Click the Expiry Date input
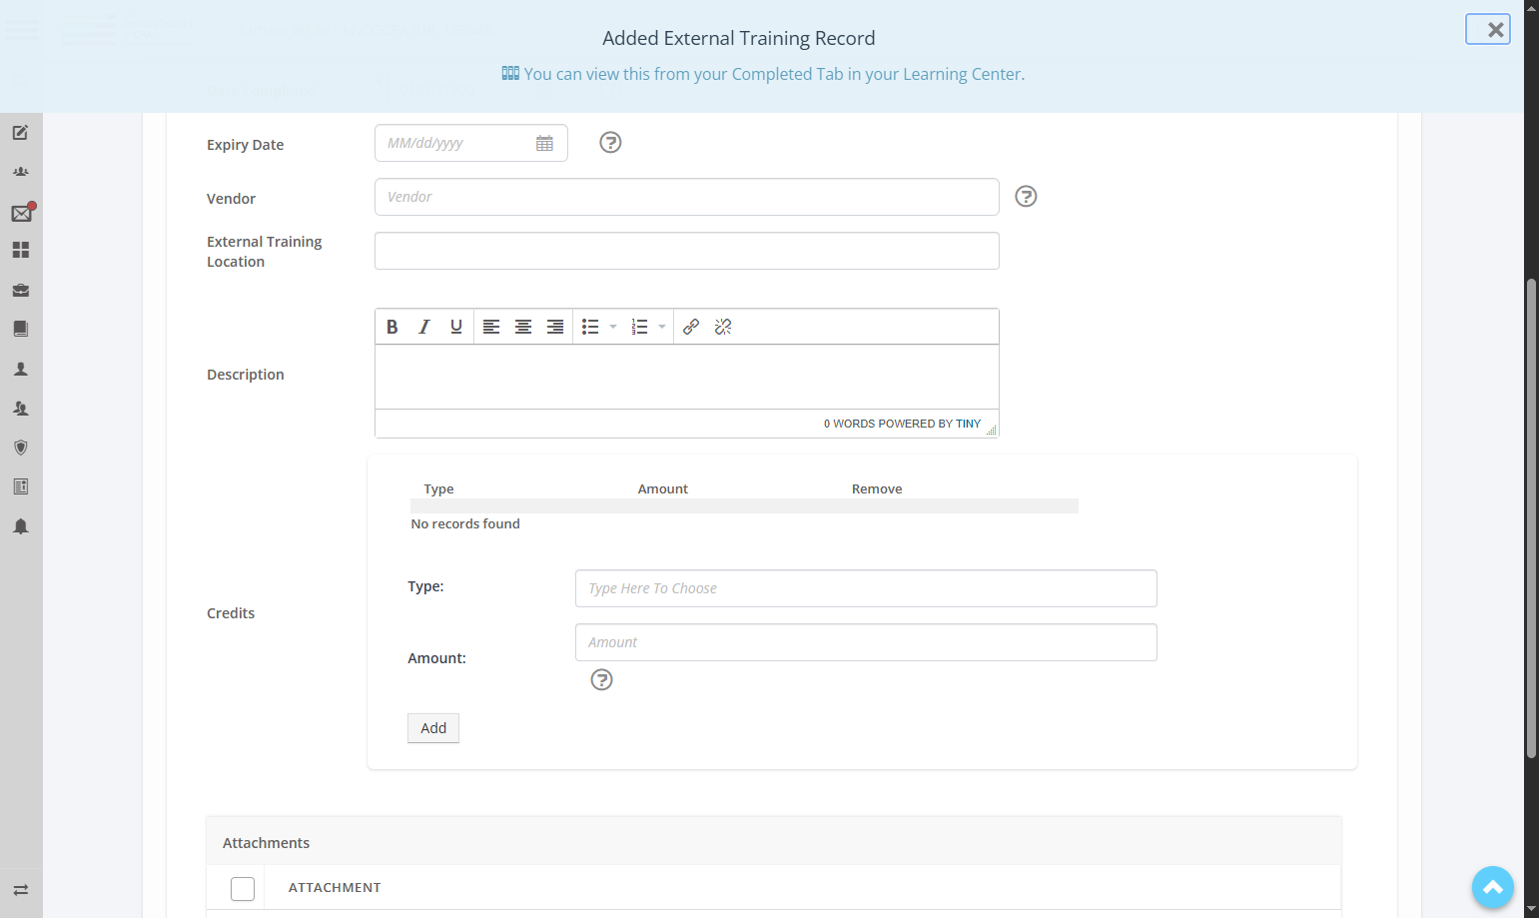Screen dimensions: 1539x918 (471, 143)
